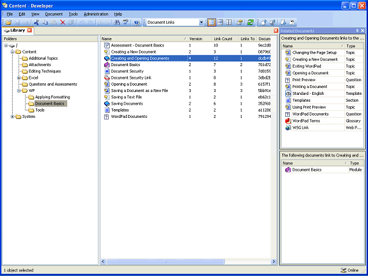The height and width of the screenshot is (276, 368).
Task: Expand the Excel folder node
Action: click(19, 78)
